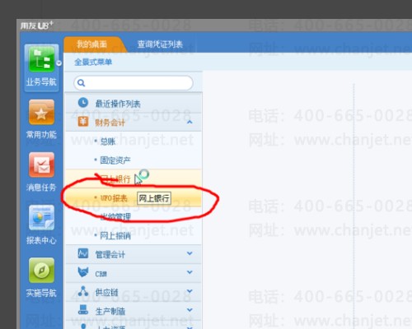Open the 固定资产 menu item
Viewport: 412px width, 329px height.
[115, 160]
